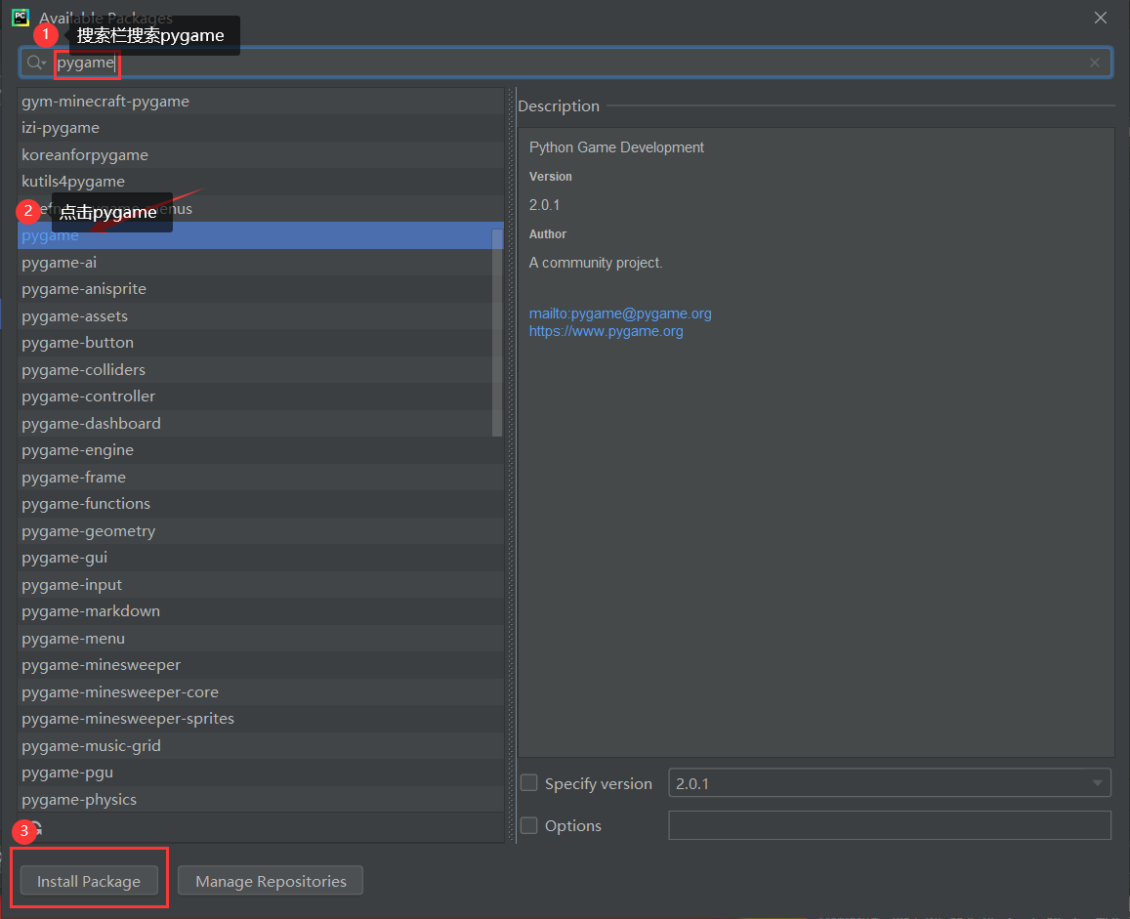Screen dimensions: 1130x919
Task: Select kutils4pygame package
Action: [260, 182]
